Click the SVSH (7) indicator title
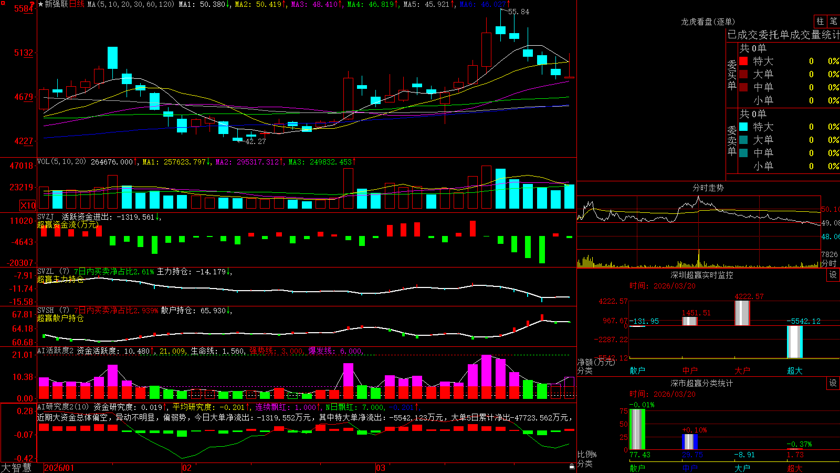The height and width of the screenshot is (473, 840). 53,311
